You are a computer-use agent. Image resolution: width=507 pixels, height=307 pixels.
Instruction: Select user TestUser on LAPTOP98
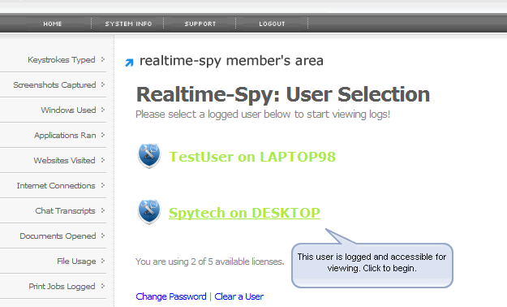pos(252,157)
